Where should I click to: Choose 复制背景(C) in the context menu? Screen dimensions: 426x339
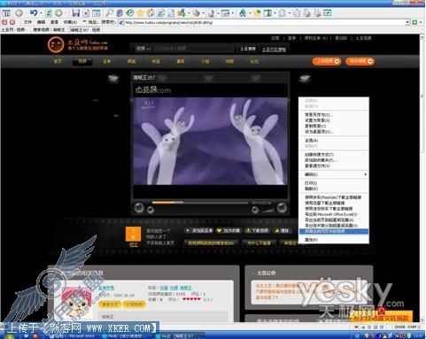334,126
